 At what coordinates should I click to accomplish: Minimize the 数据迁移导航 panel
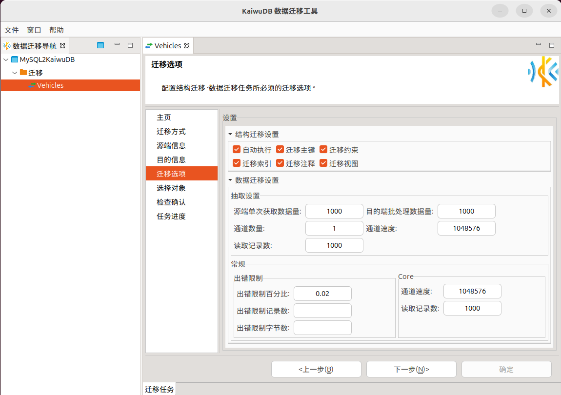pos(117,44)
